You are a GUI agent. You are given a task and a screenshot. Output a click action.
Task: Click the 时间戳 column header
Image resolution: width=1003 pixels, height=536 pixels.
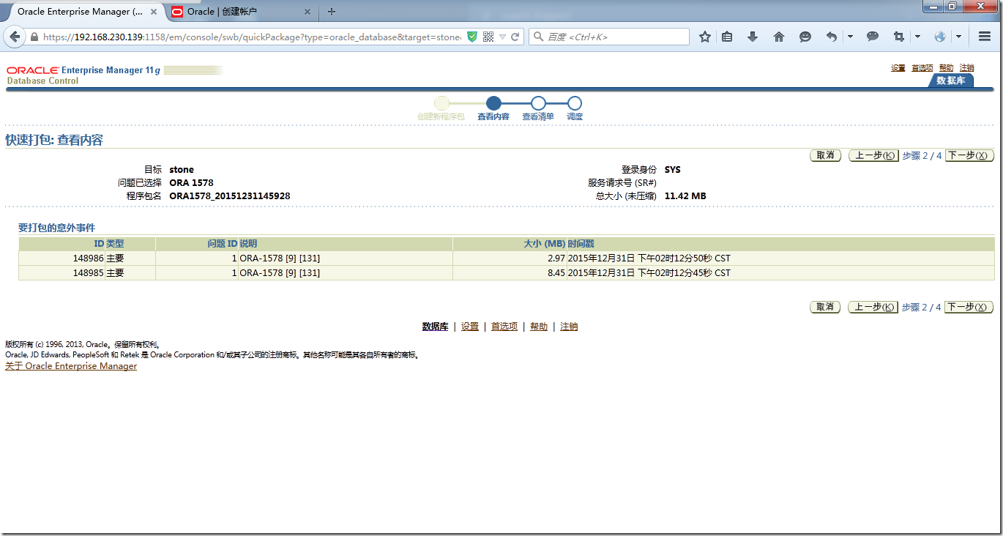coord(581,243)
